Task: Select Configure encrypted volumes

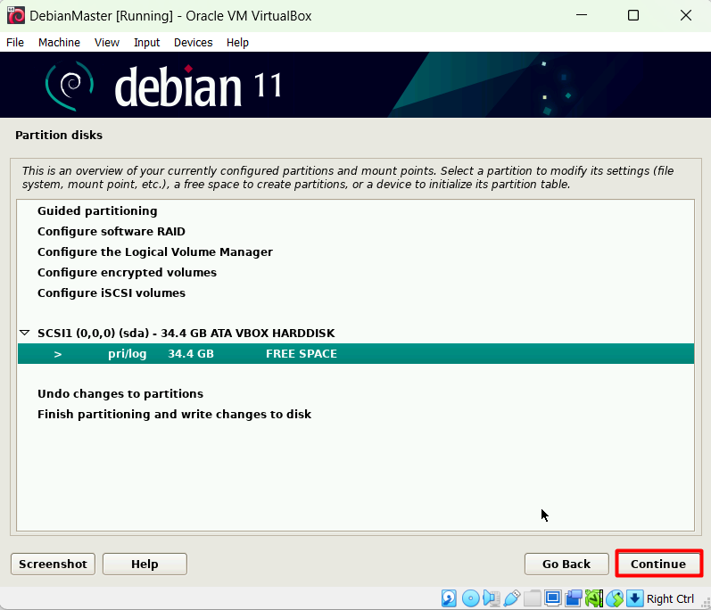Action: [356, 272]
